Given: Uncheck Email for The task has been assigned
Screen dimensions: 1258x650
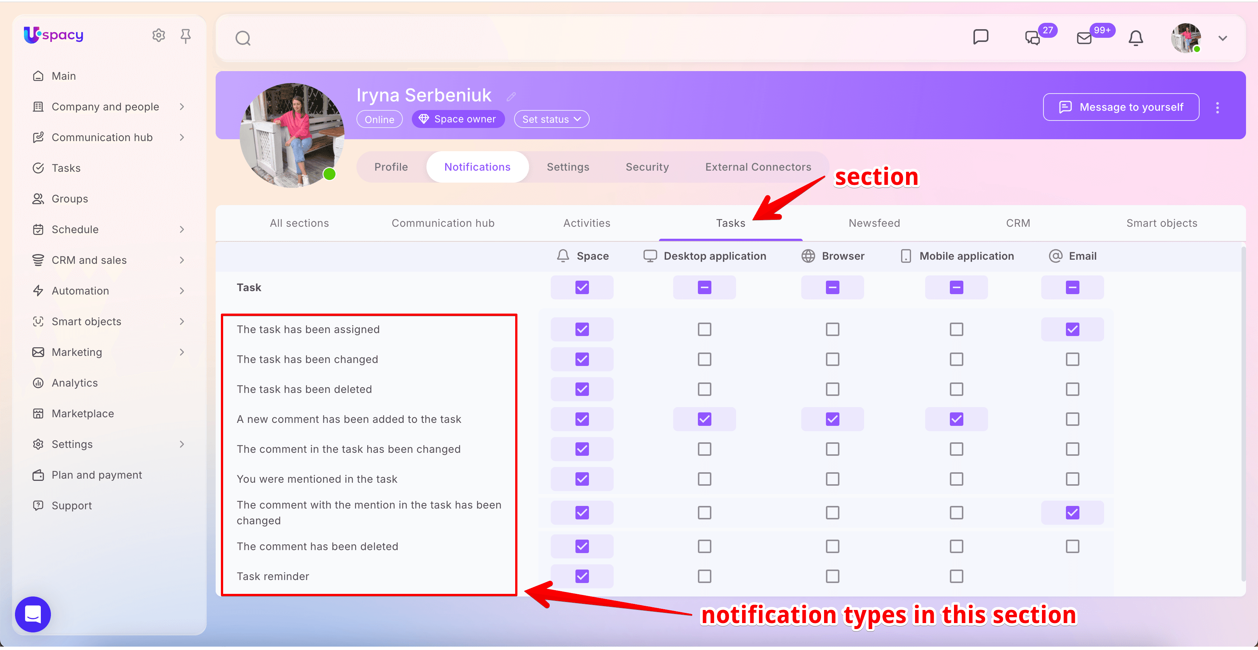Looking at the screenshot, I should (1072, 329).
